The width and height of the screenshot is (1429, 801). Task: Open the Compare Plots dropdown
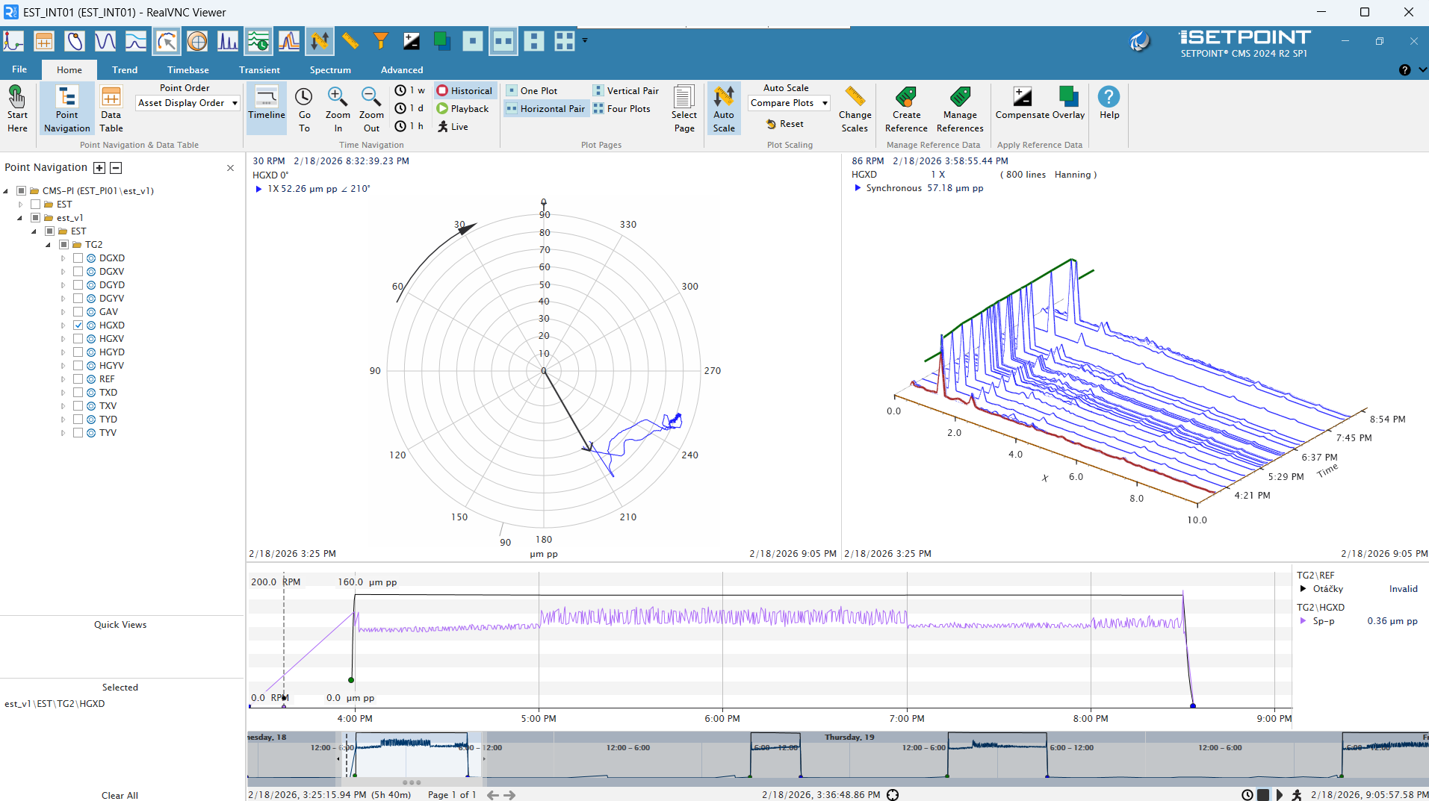789,103
